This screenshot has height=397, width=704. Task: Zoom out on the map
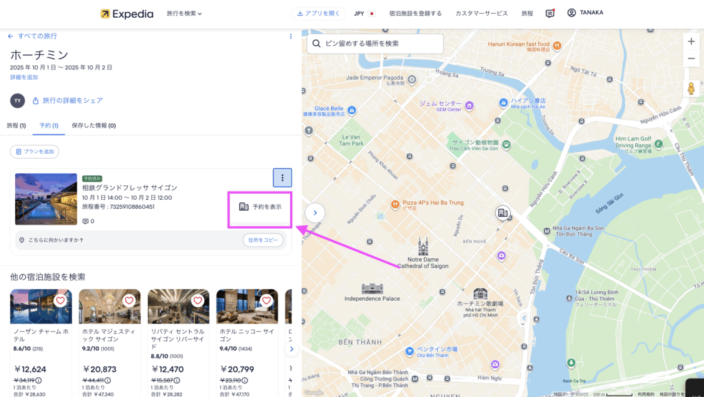(691, 59)
